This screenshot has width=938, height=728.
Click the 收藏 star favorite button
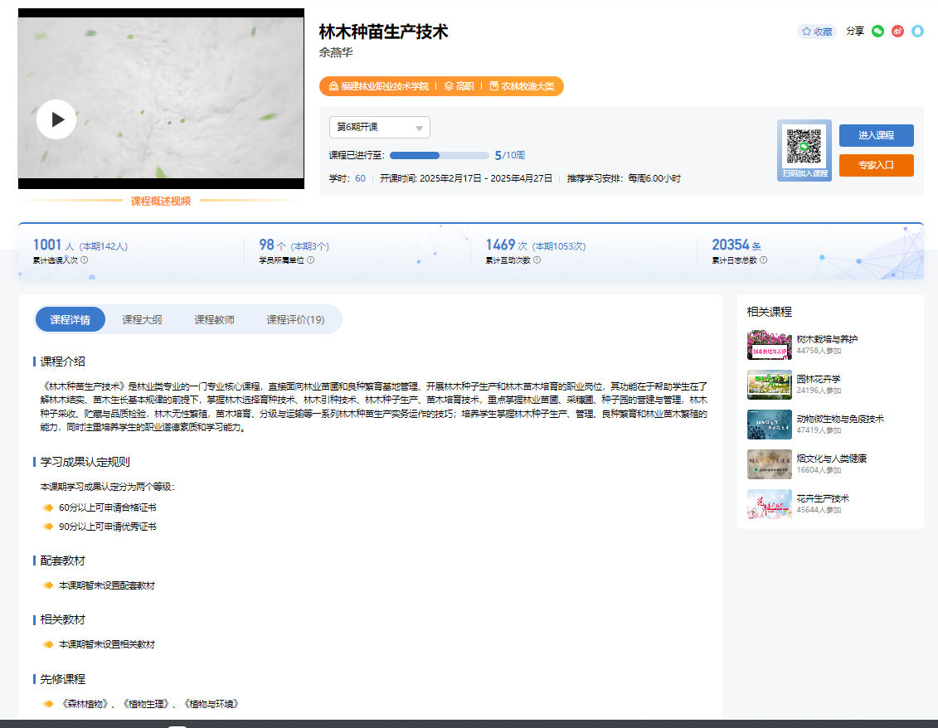(x=817, y=32)
